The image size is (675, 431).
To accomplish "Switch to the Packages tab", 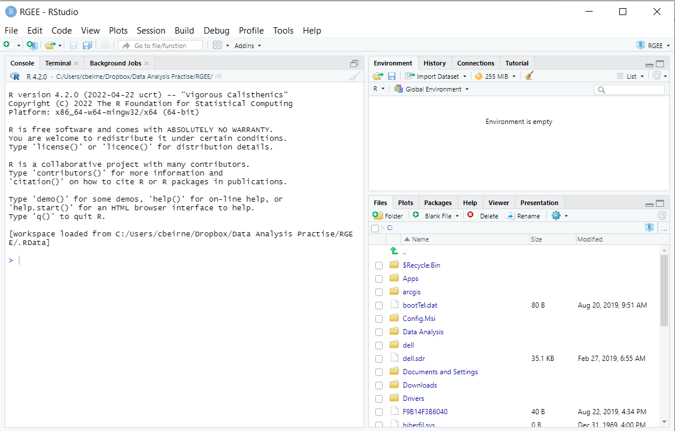I will point(437,203).
